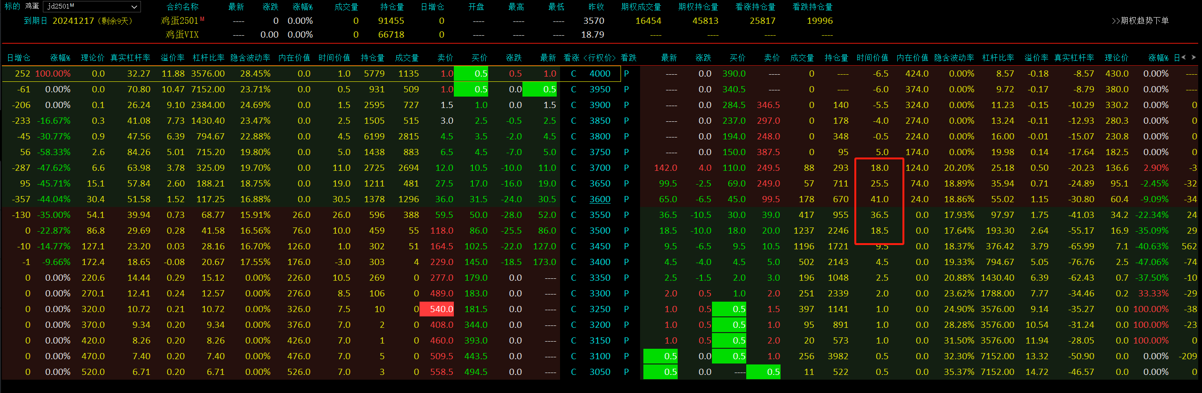Image resolution: width=1202 pixels, height=393 pixels.
Task: Select the 鸡蛋2501 contract name
Action: 179,20
